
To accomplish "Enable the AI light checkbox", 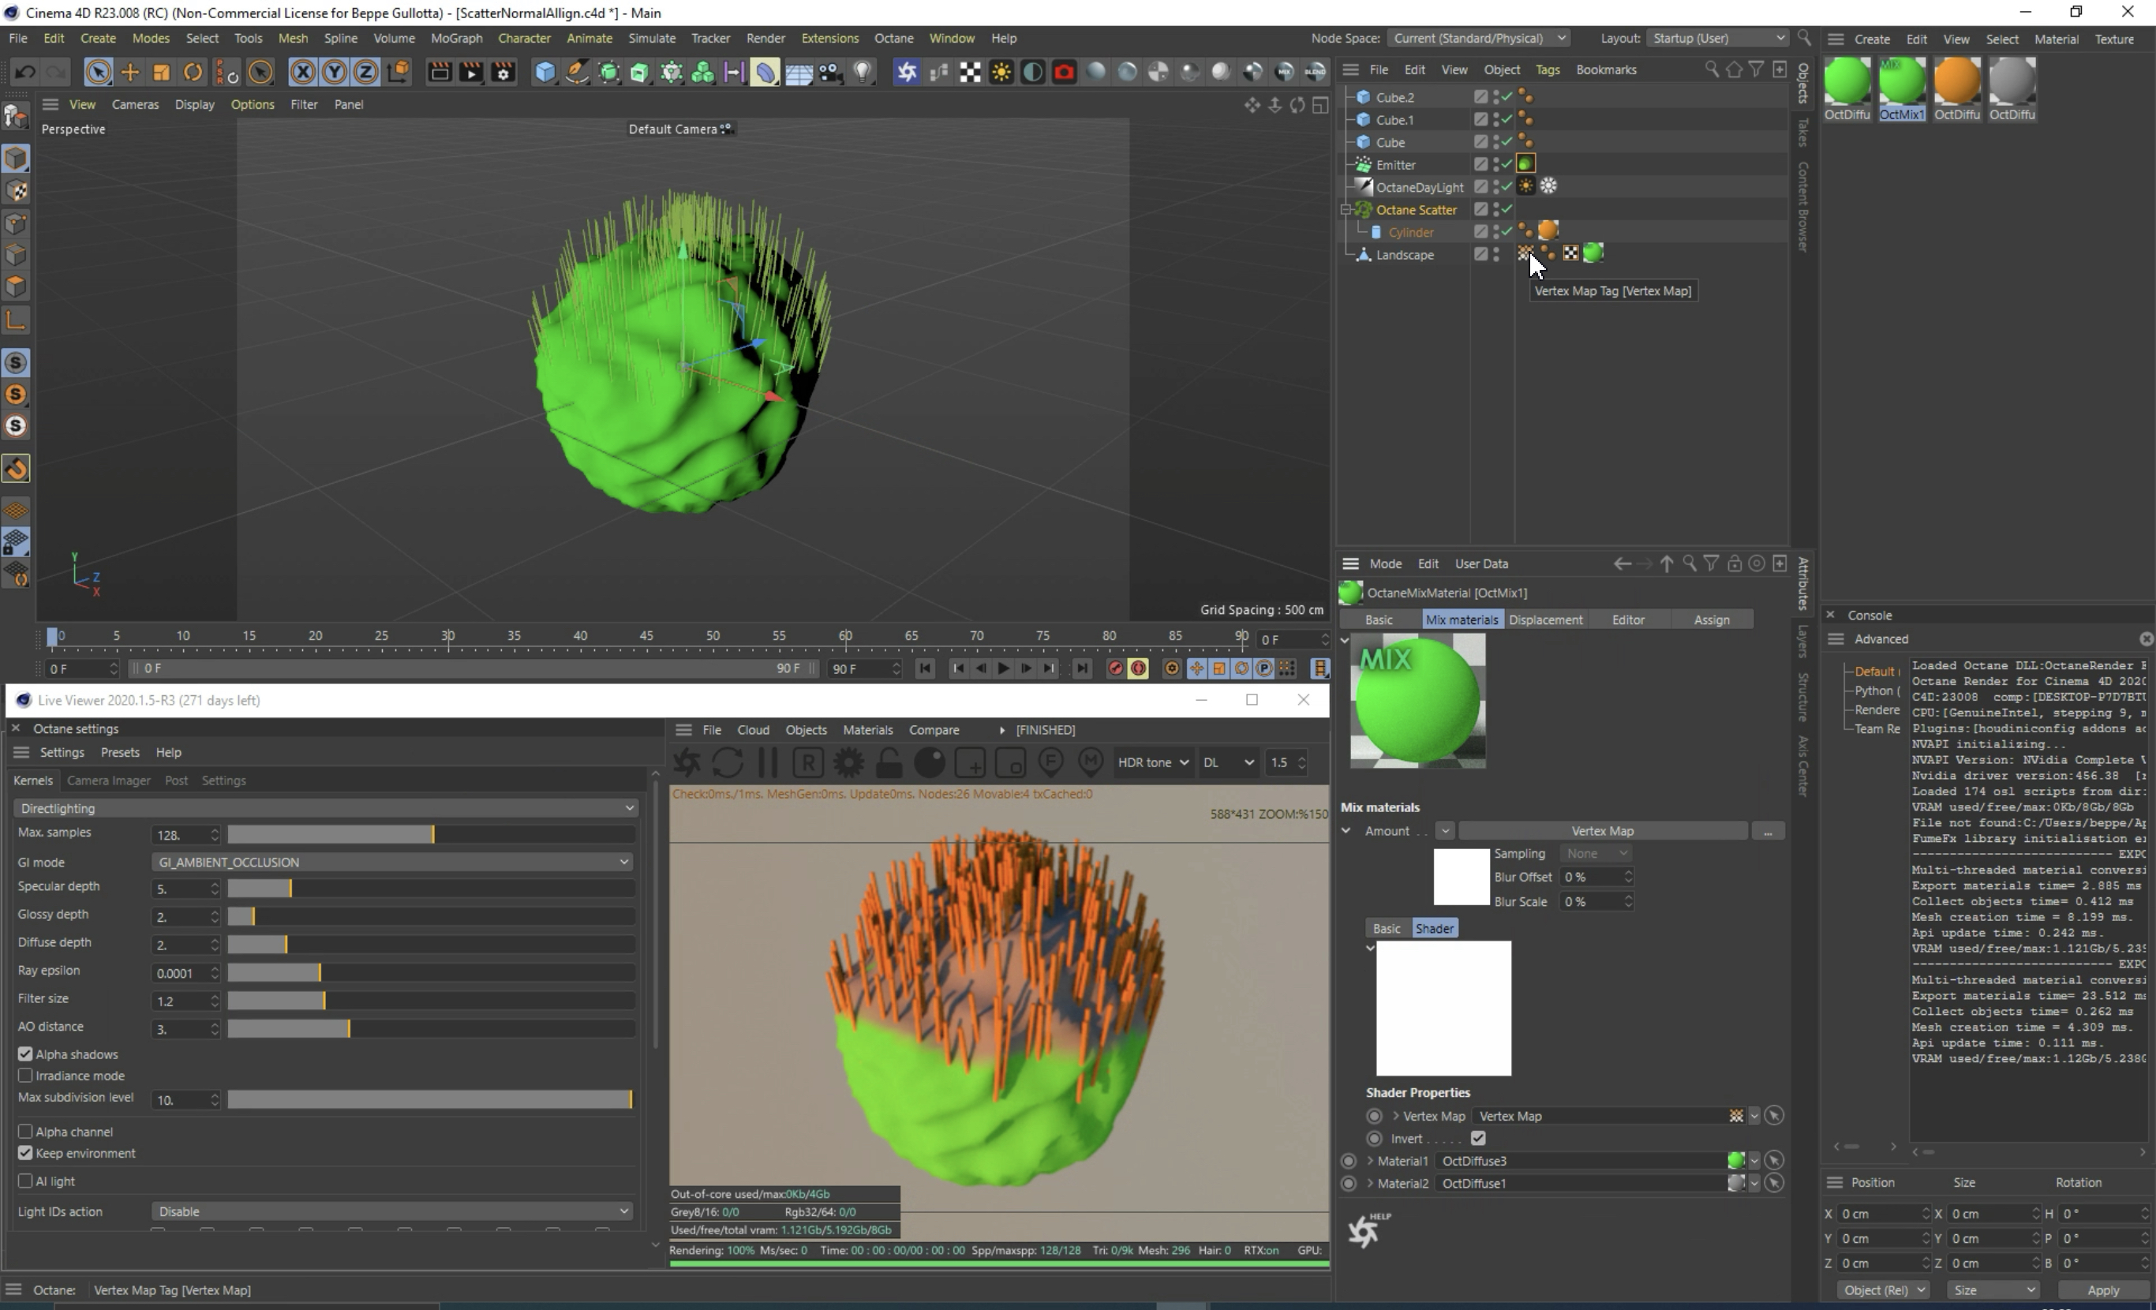I will click(x=25, y=1181).
